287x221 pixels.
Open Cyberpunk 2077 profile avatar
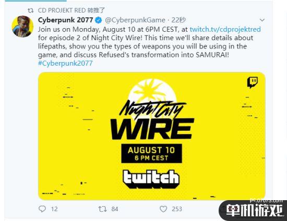tap(22, 27)
